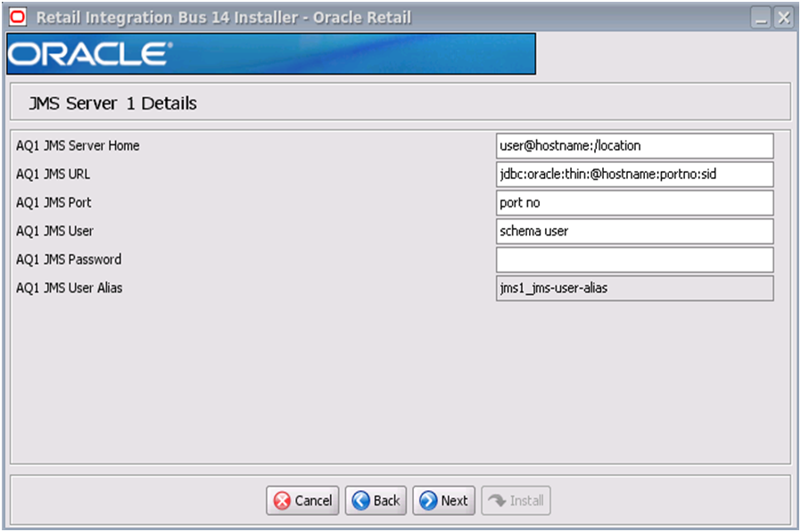The image size is (801, 532).
Task: Click the AQ1 JMS User Alias field
Action: [x=634, y=289]
